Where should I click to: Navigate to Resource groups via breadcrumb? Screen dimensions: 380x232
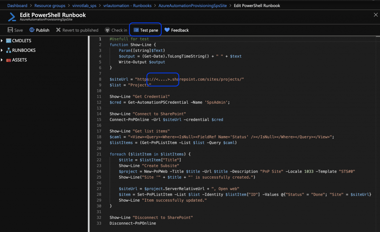50,6
